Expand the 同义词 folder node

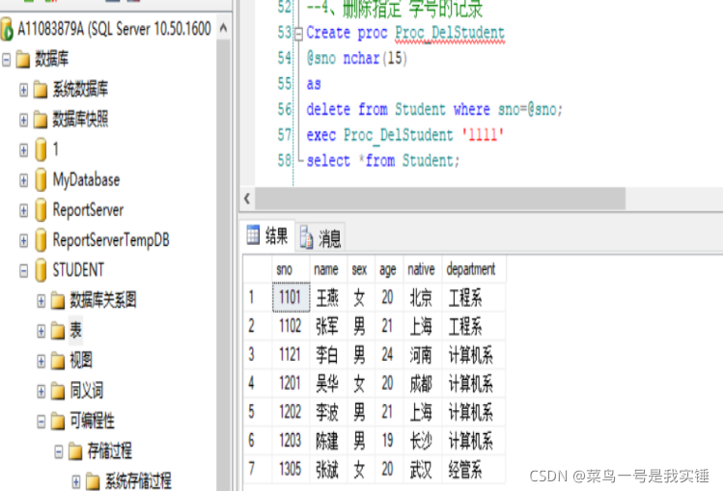[42, 392]
